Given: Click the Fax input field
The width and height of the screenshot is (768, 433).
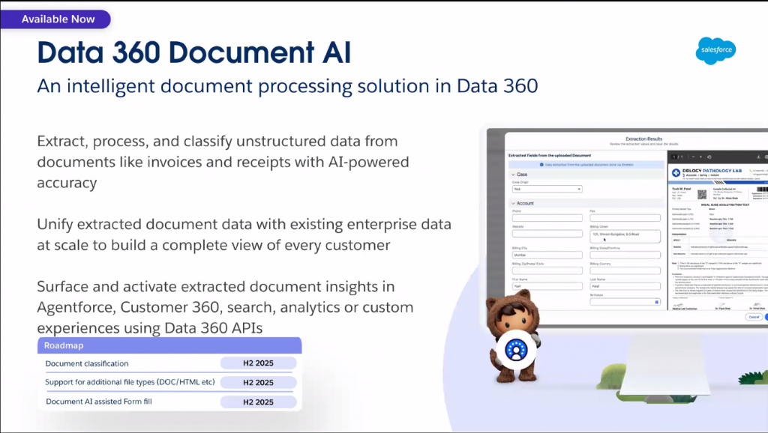Looking at the screenshot, I should (x=625, y=218).
